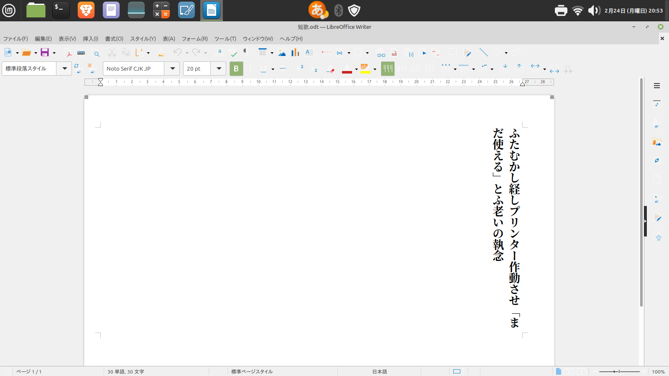Toggle the highlighted paragraph alignment button
Viewport: 669px width, 376px height.
(388, 69)
